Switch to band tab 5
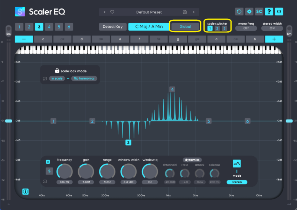Viewport: 297px width, 210px height. [x=58, y=27]
